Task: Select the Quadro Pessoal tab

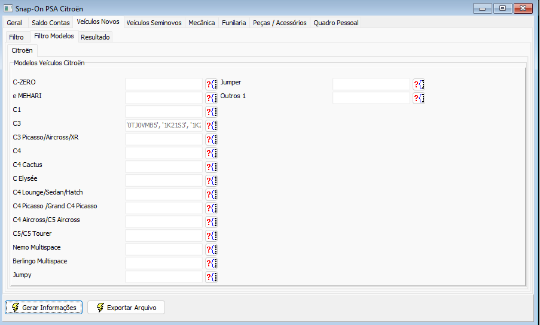Action: [x=335, y=23]
